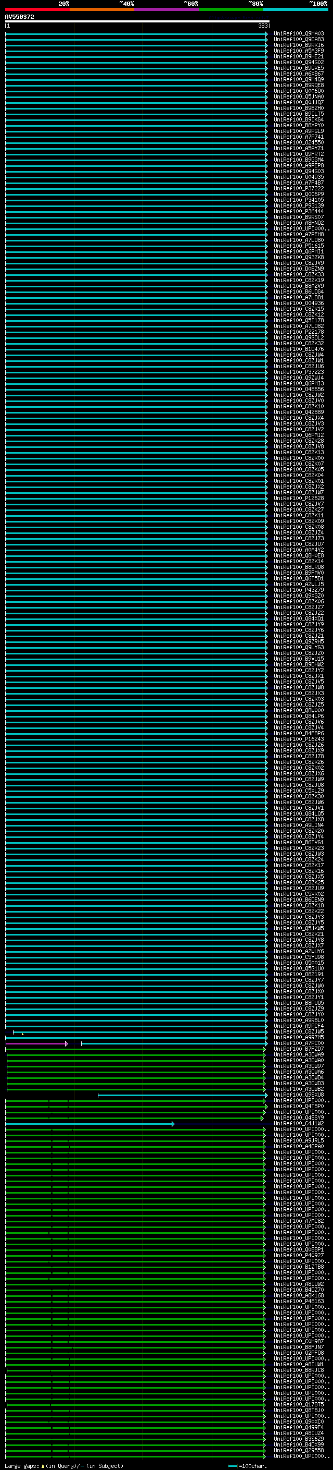The height and width of the screenshot is (1470, 333).
Task: Select hit label UniRef100_B9RS07
Action: coord(299,217)
